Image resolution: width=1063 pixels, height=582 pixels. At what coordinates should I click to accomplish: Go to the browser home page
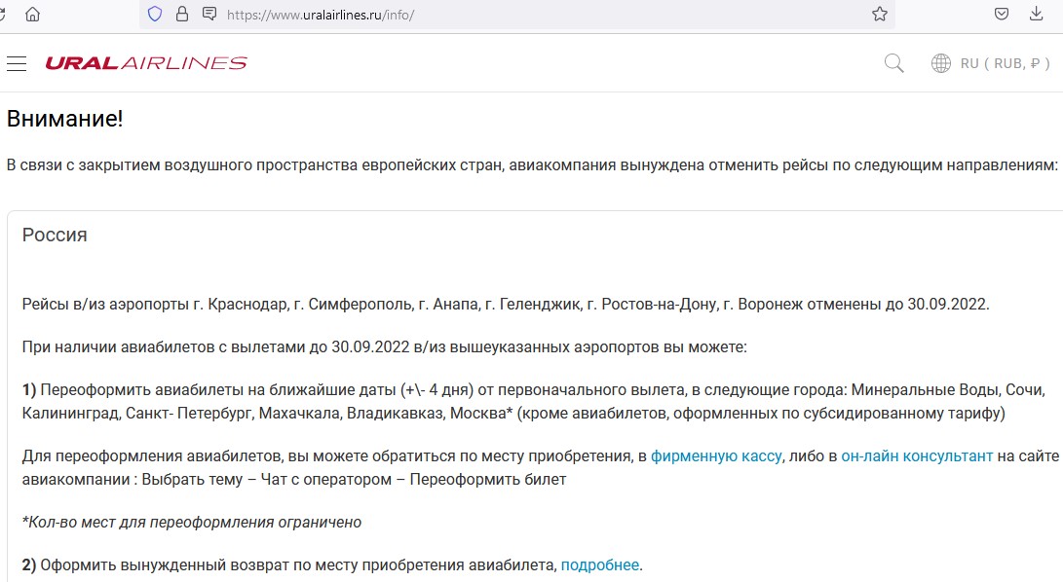[33, 15]
